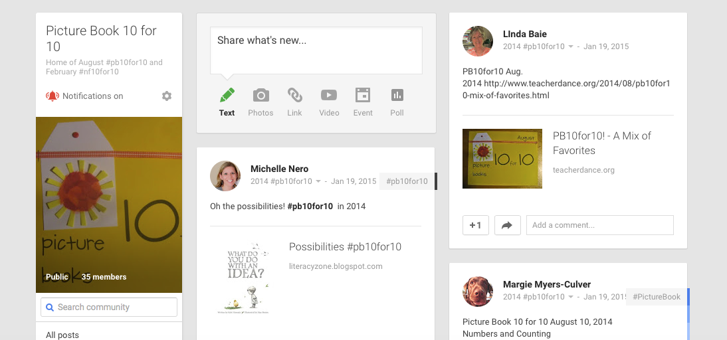This screenshot has width=727, height=340.
Task: Attach a Link to the post
Action: [294, 96]
